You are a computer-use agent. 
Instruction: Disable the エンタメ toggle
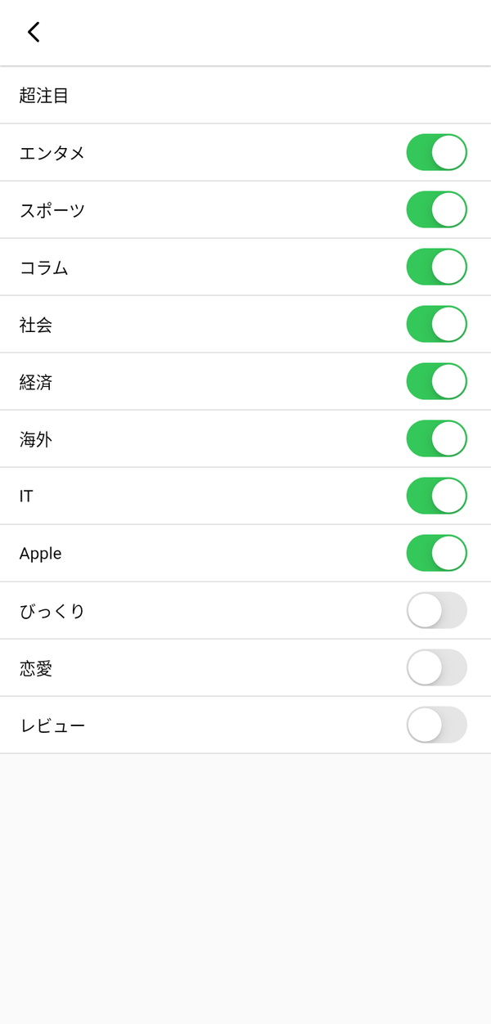(x=437, y=152)
